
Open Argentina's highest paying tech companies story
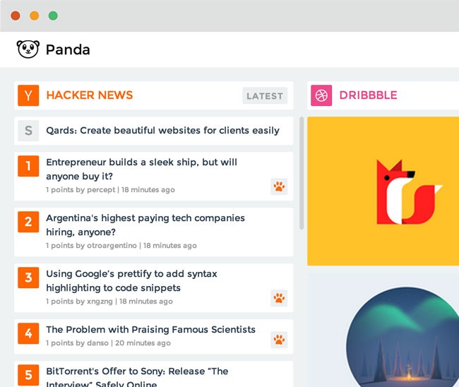tap(145, 225)
